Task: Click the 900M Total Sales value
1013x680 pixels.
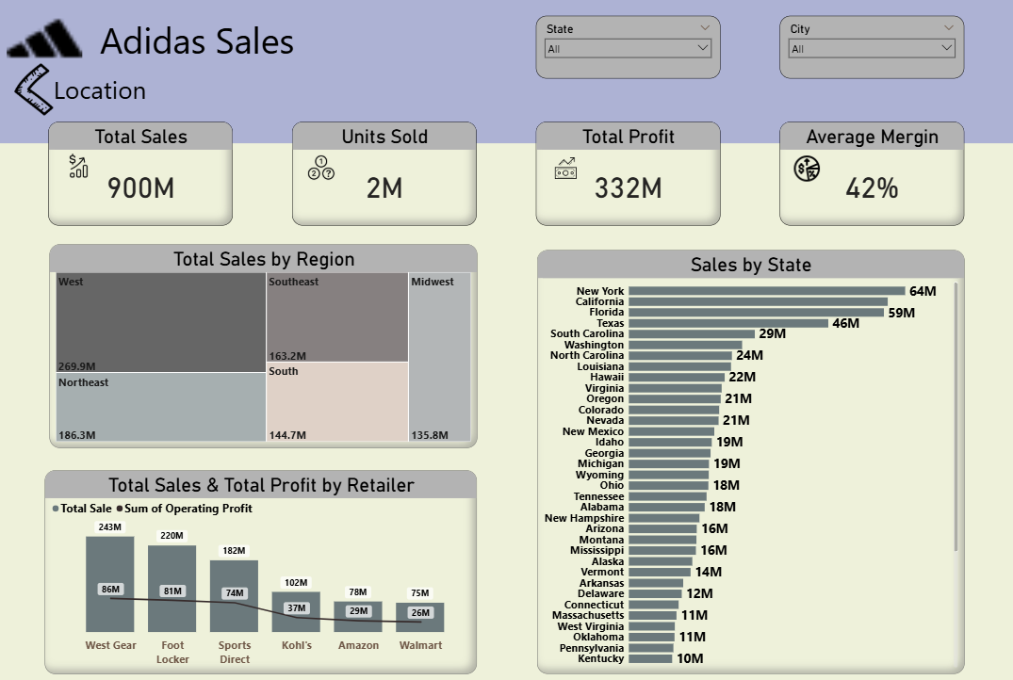Action: click(x=140, y=188)
